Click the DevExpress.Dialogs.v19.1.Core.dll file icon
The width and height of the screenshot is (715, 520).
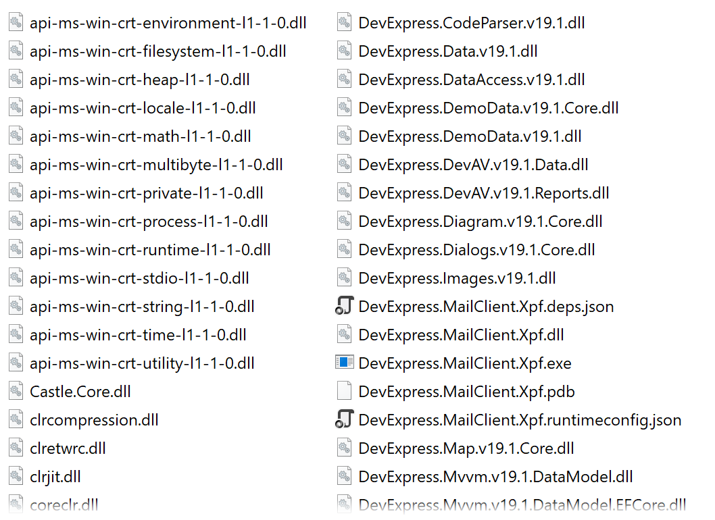pos(344,249)
